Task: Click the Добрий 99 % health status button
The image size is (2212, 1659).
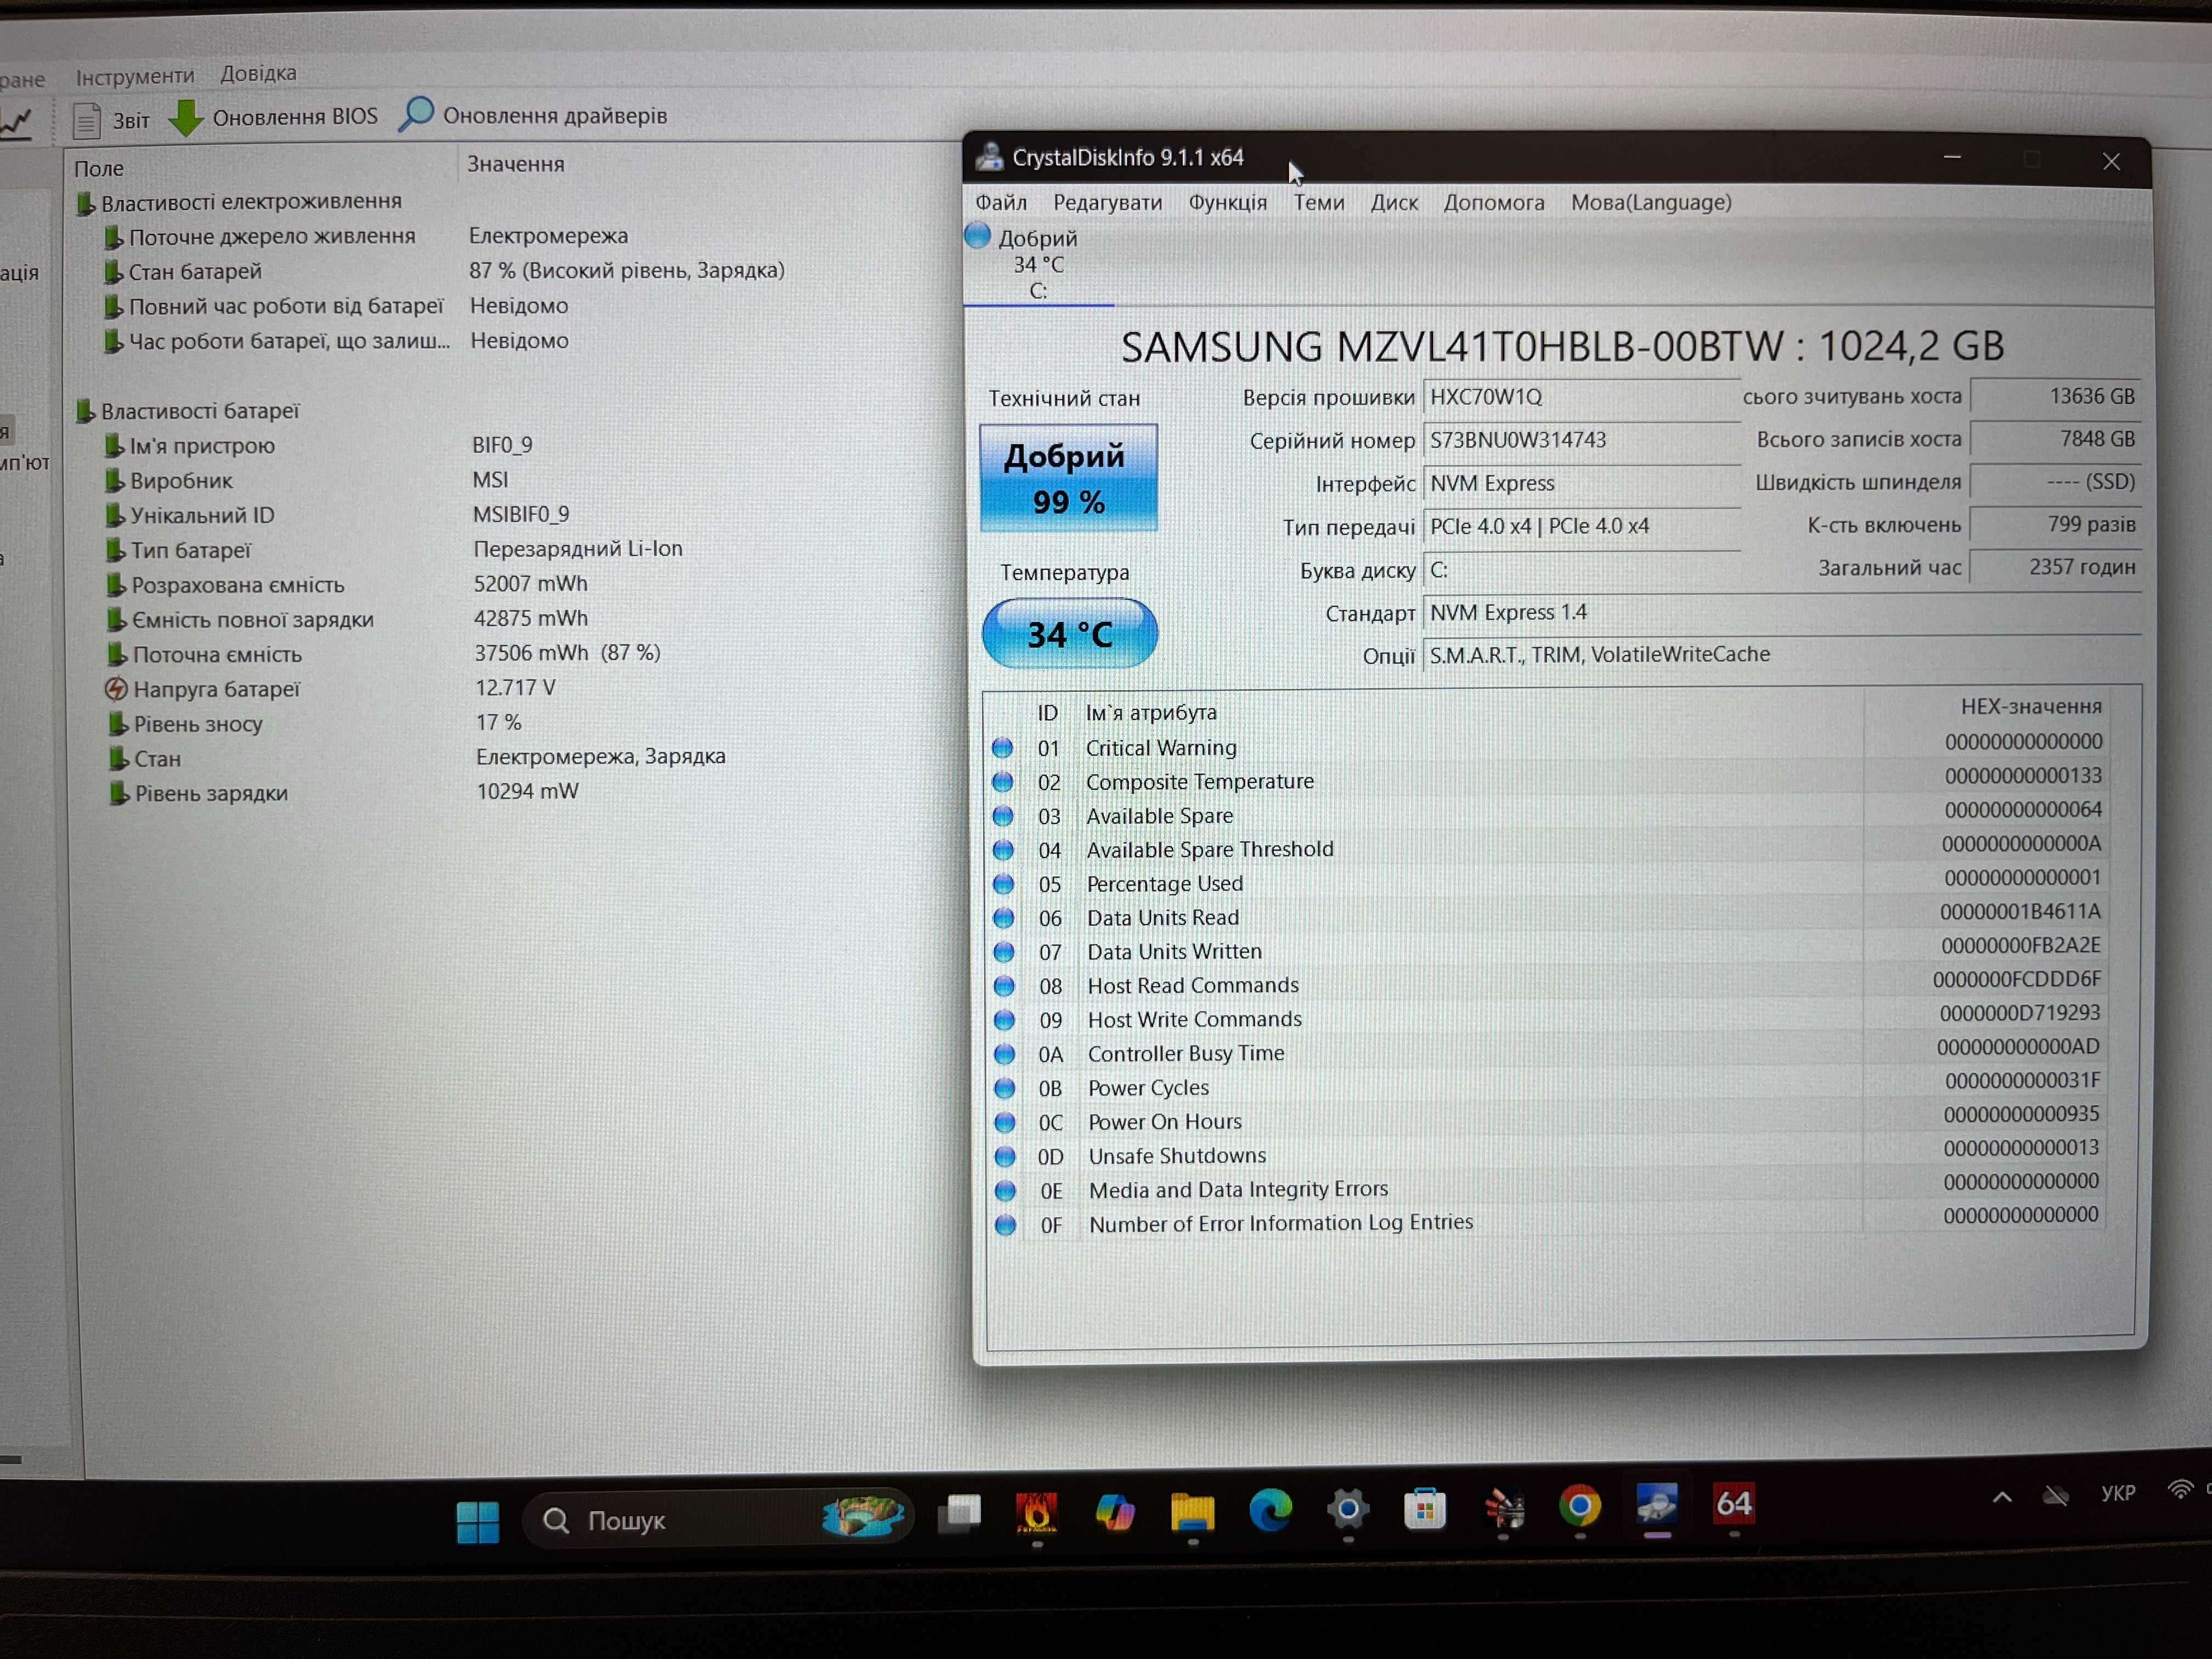Action: point(1068,477)
